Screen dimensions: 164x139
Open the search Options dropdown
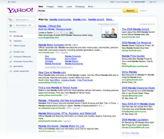point(144,11)
